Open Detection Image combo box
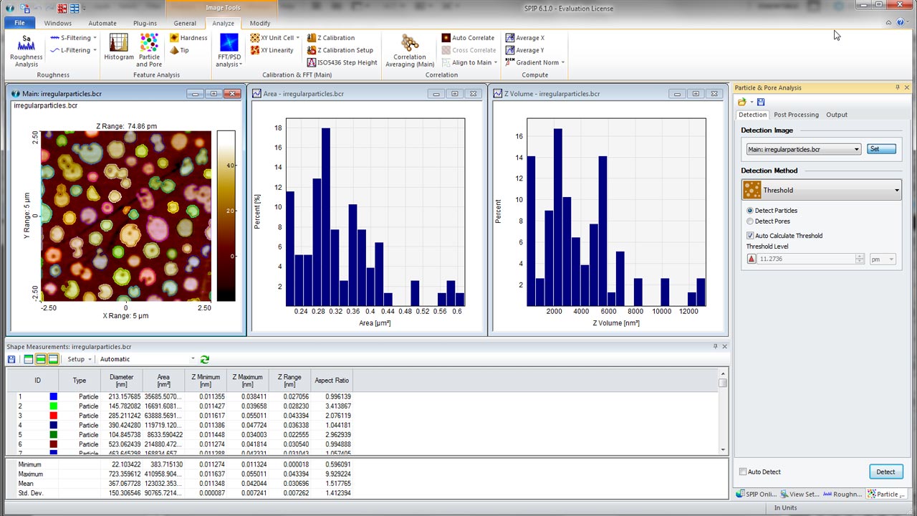Viewport: 917px width, 516px height. pyautogui.click(x=803, y=149)
